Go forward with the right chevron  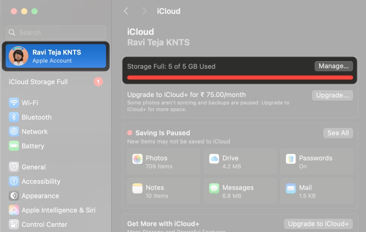(145, 11)
